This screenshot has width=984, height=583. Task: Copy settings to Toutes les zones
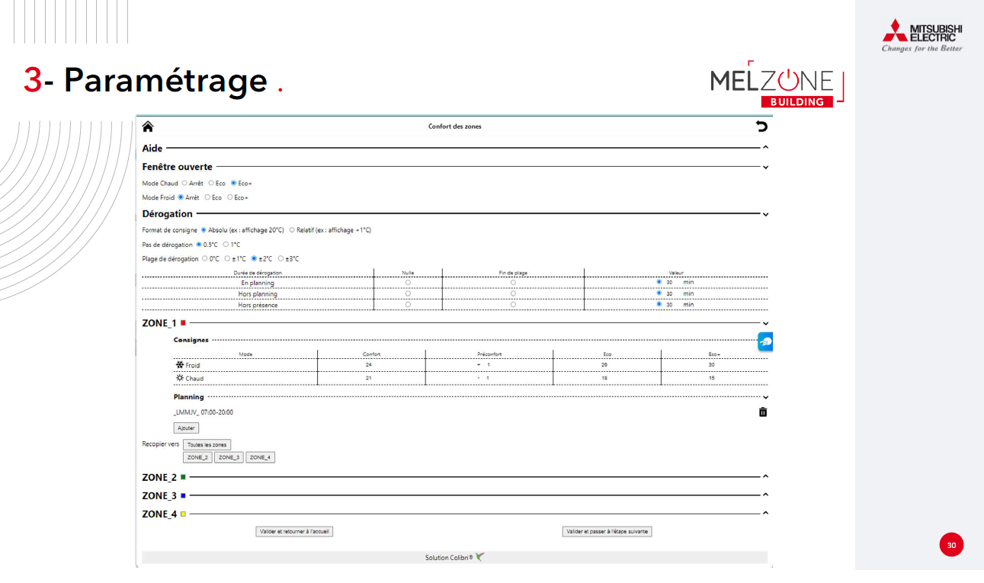point(207,444)
